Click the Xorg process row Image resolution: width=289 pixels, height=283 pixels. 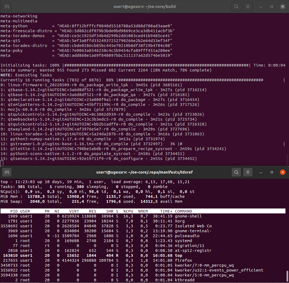[143, 221]
